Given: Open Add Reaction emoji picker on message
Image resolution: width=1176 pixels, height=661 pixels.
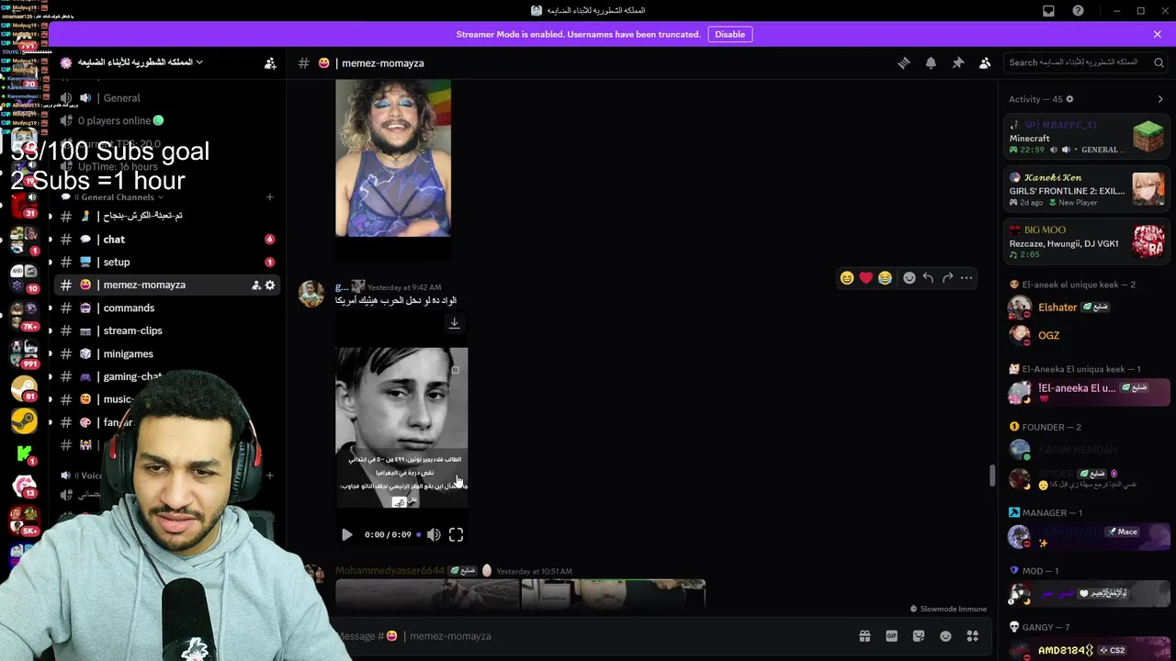Looking at the screenshot, I should [910, 278].
